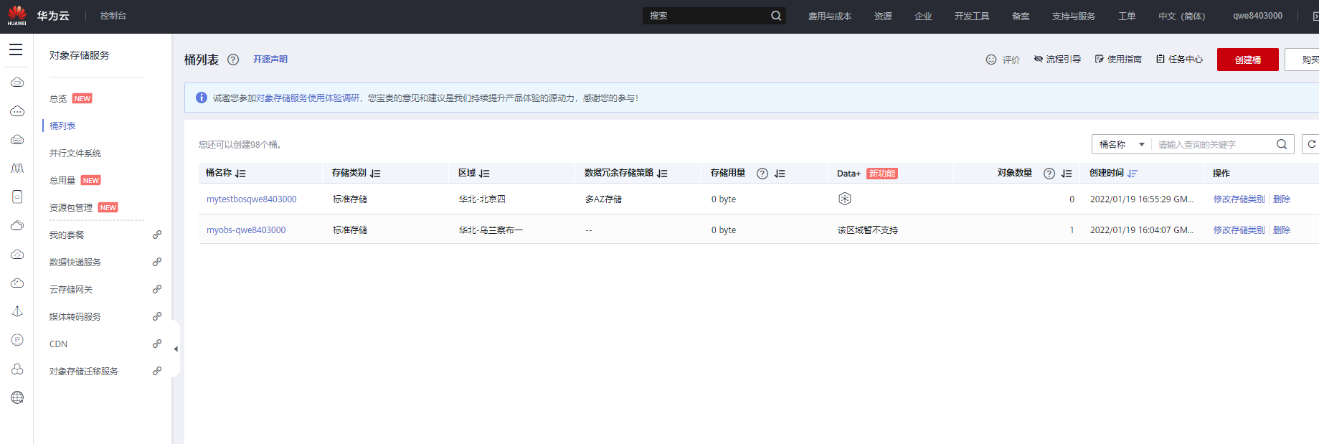Open 并行文件系统 in the sidebar
1319x444 pixels.
[75, 153]
